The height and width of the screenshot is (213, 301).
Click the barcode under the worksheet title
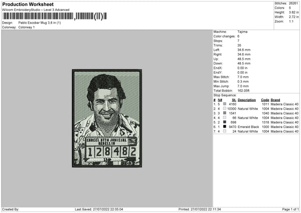(x=55, y=16)
